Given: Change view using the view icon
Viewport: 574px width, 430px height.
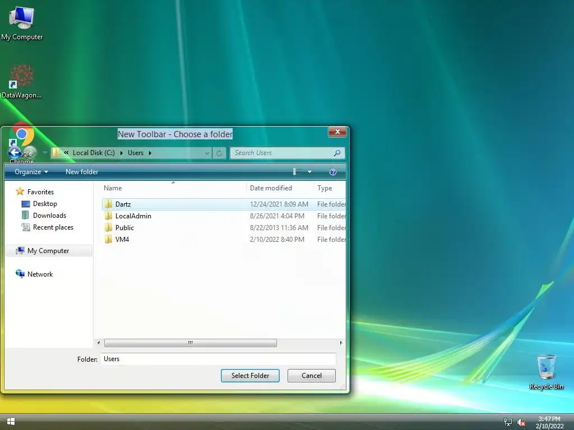Looking at the screenshot, I should pyautogui.click(x=297, y=172).
